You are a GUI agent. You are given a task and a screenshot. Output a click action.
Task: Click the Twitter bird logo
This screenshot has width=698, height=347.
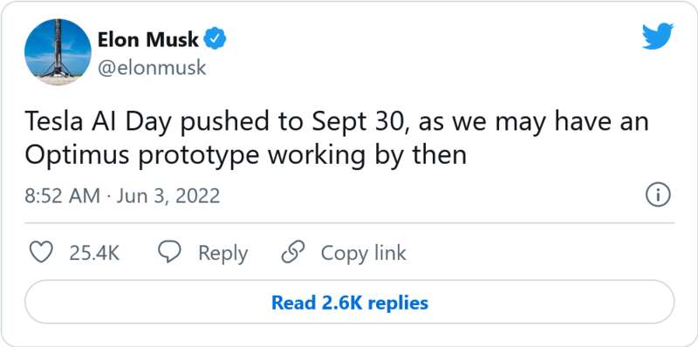click(658, 36)
